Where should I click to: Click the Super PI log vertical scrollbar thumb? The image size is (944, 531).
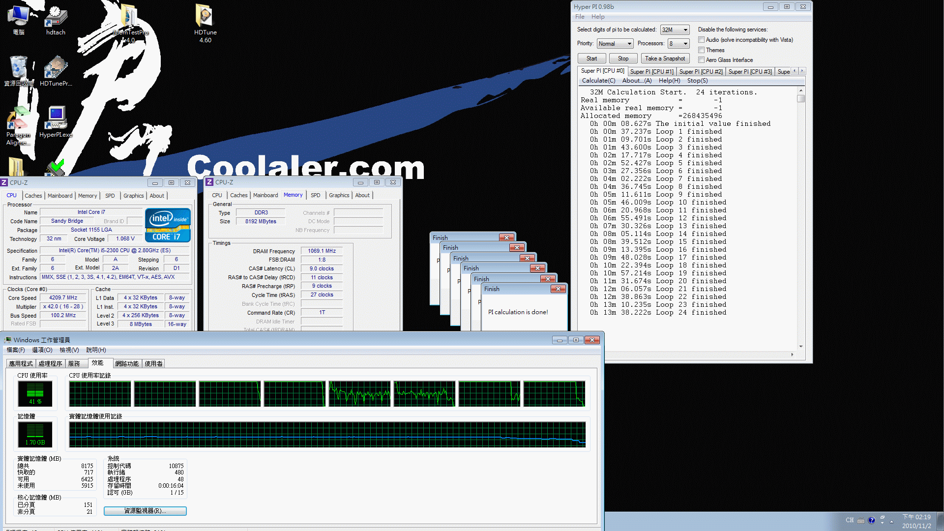click(x=801, y=99)
